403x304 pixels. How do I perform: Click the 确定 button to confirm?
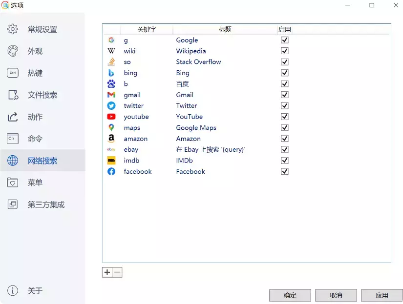click(290, 295)
